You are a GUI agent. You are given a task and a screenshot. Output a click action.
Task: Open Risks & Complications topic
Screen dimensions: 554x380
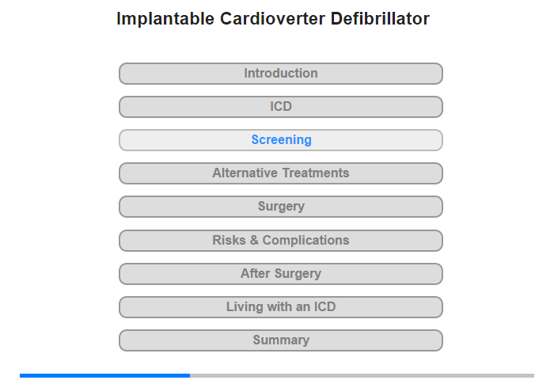coord(281,240)
